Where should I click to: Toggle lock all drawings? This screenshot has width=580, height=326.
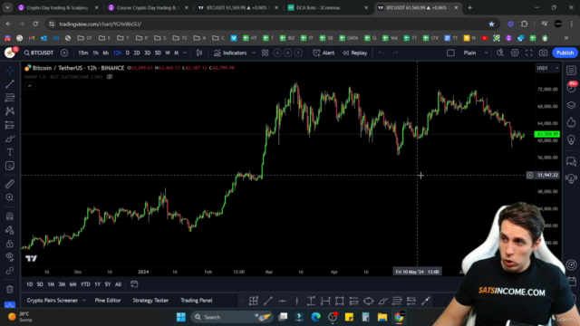tap(10, 244)
